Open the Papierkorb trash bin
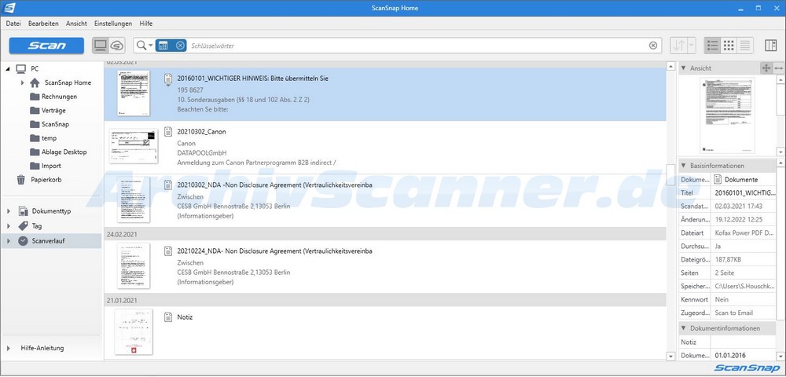The height and width of the screenshot is (377, 786). click(x=46, y=180)
